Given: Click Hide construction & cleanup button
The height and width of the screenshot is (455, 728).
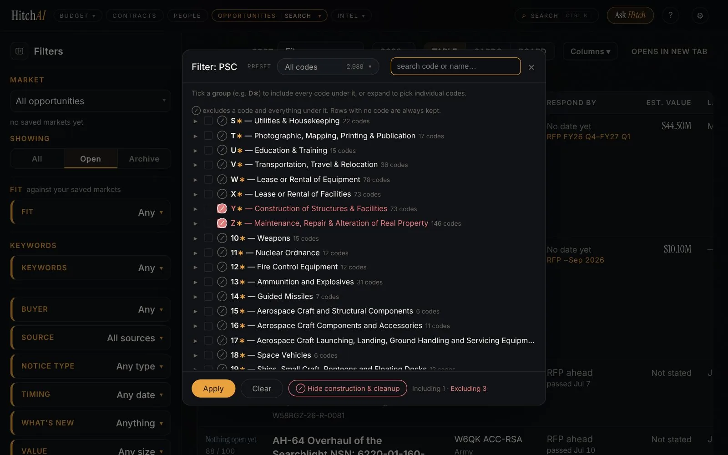Looking at the screenshot, I should point(348,388).
